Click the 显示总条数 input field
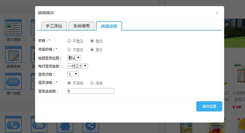The width and height of the screenshot is (245, 133). [90, 91]
